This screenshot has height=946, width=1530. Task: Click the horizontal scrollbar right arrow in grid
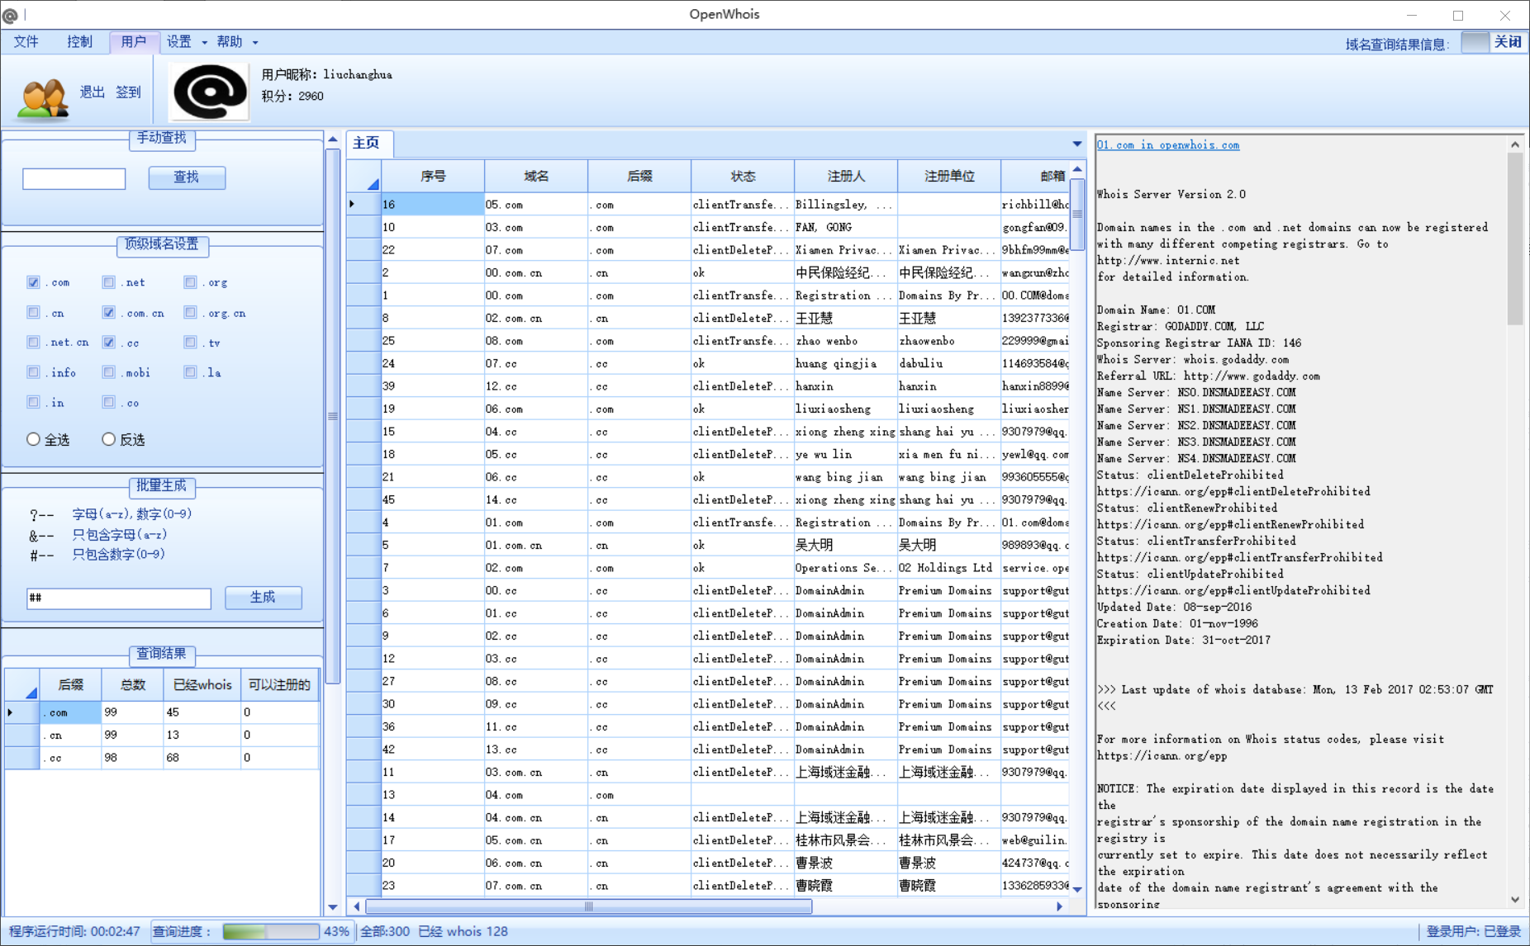pos(1059,906)
